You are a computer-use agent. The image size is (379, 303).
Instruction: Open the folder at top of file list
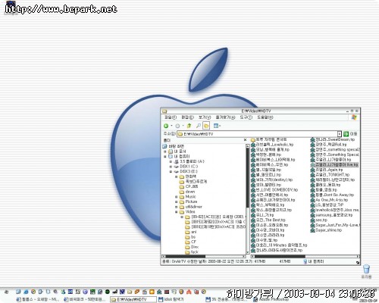[x=269, y=139]
